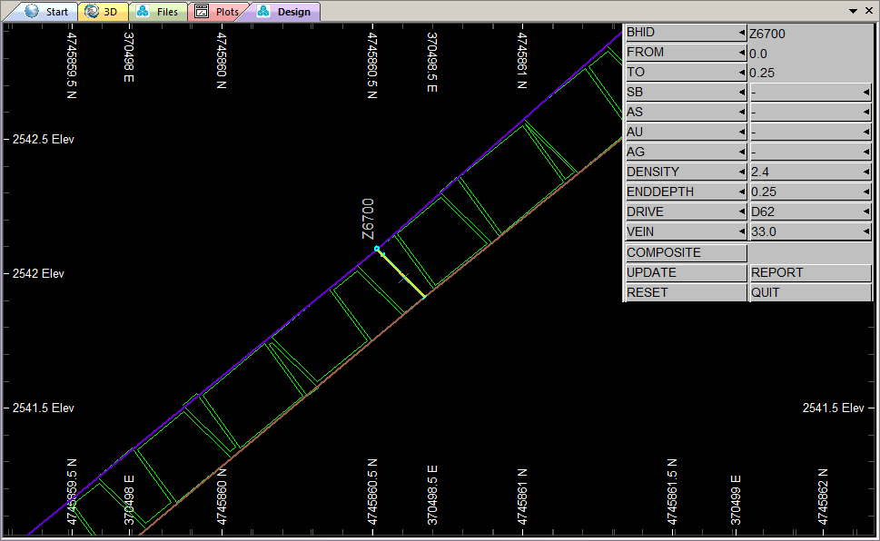Click the REPORT button
The width and height of the screenshot is (880, 541).
pyautogui.click(x=810, y=272)
